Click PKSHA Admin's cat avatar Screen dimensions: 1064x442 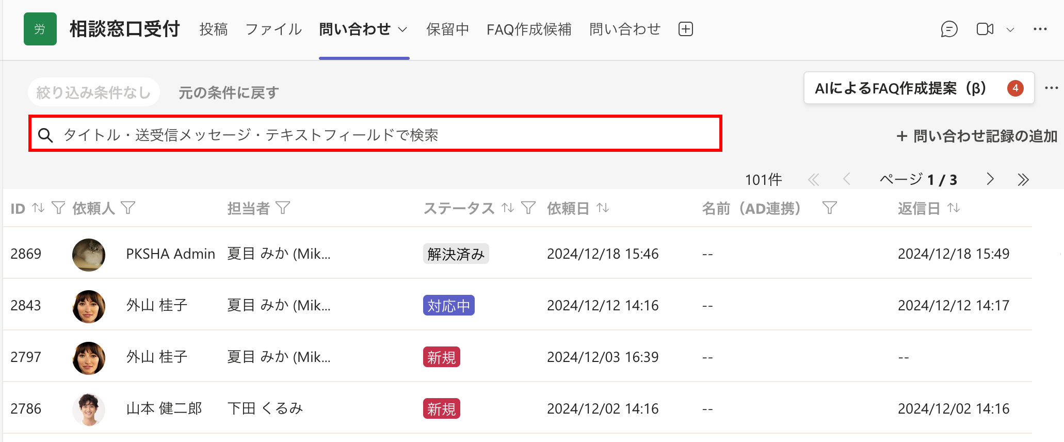[x=89, y=255]
